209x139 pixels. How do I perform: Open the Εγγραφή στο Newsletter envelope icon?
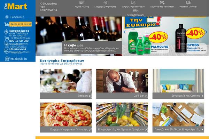point(162,2)
